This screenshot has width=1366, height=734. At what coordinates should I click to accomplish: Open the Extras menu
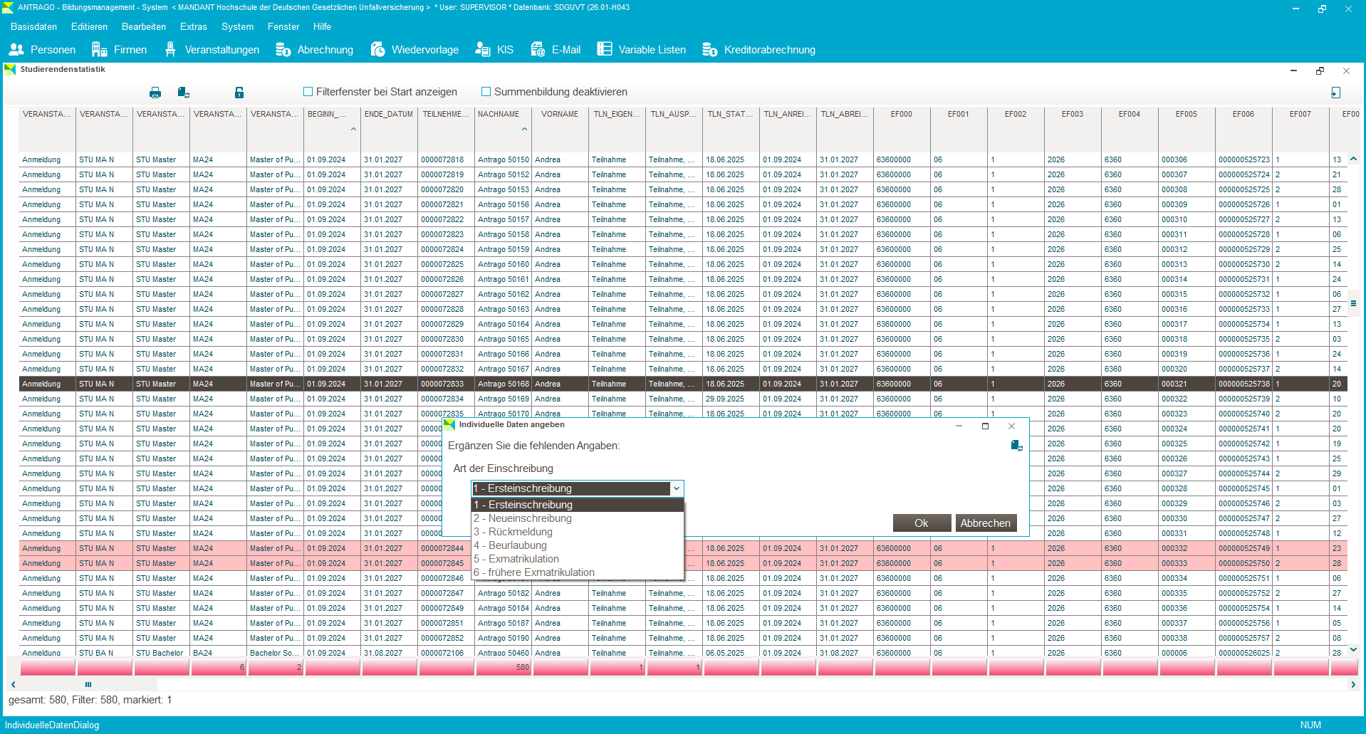pyautogui.click(x=193, y=27)
